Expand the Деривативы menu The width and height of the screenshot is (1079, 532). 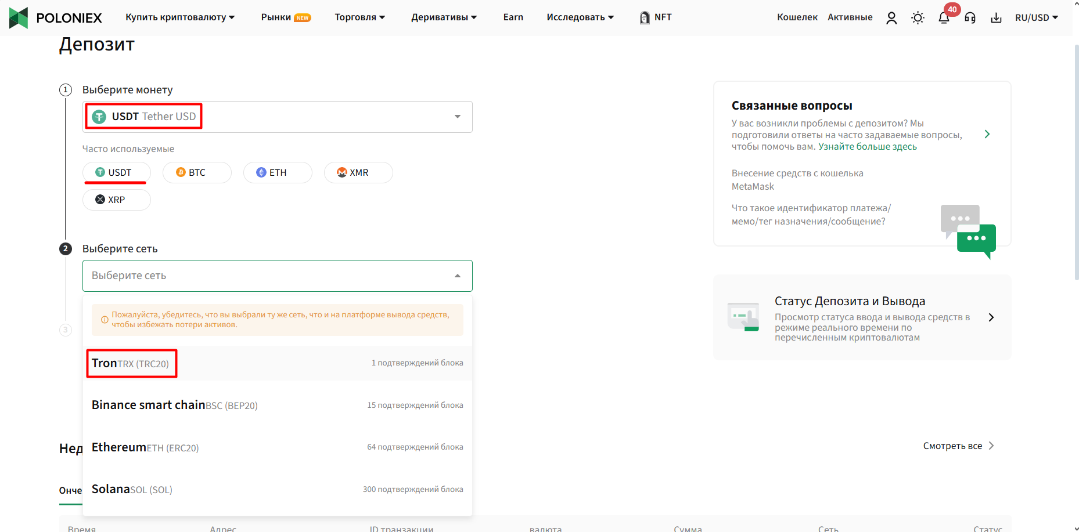[x=444, y=17]
